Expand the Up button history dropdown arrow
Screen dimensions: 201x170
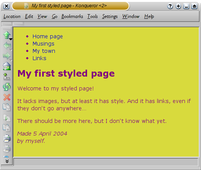pos(11,39)
